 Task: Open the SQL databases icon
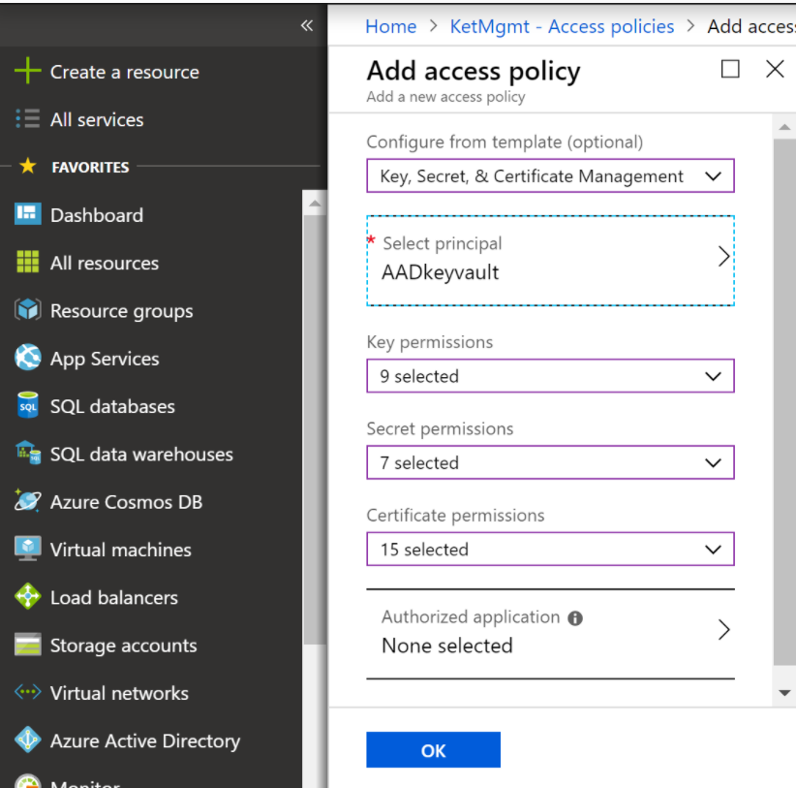[28, 405]
